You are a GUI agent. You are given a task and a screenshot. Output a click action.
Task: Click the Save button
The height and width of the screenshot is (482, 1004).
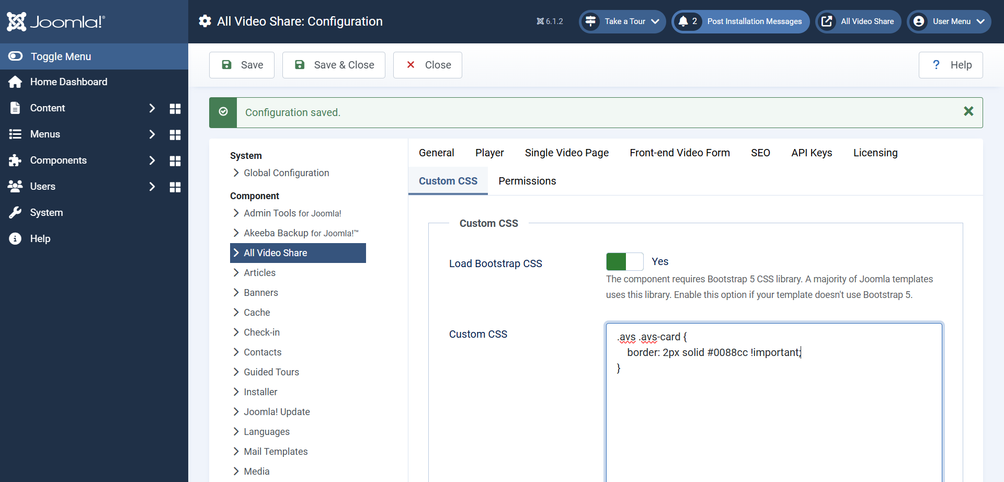coord(242,65)
